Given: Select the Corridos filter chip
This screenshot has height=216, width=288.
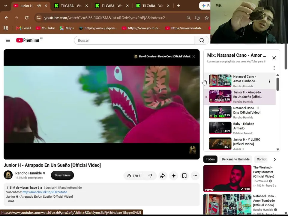Looking at the screenshot, I should tap(262, 159).
